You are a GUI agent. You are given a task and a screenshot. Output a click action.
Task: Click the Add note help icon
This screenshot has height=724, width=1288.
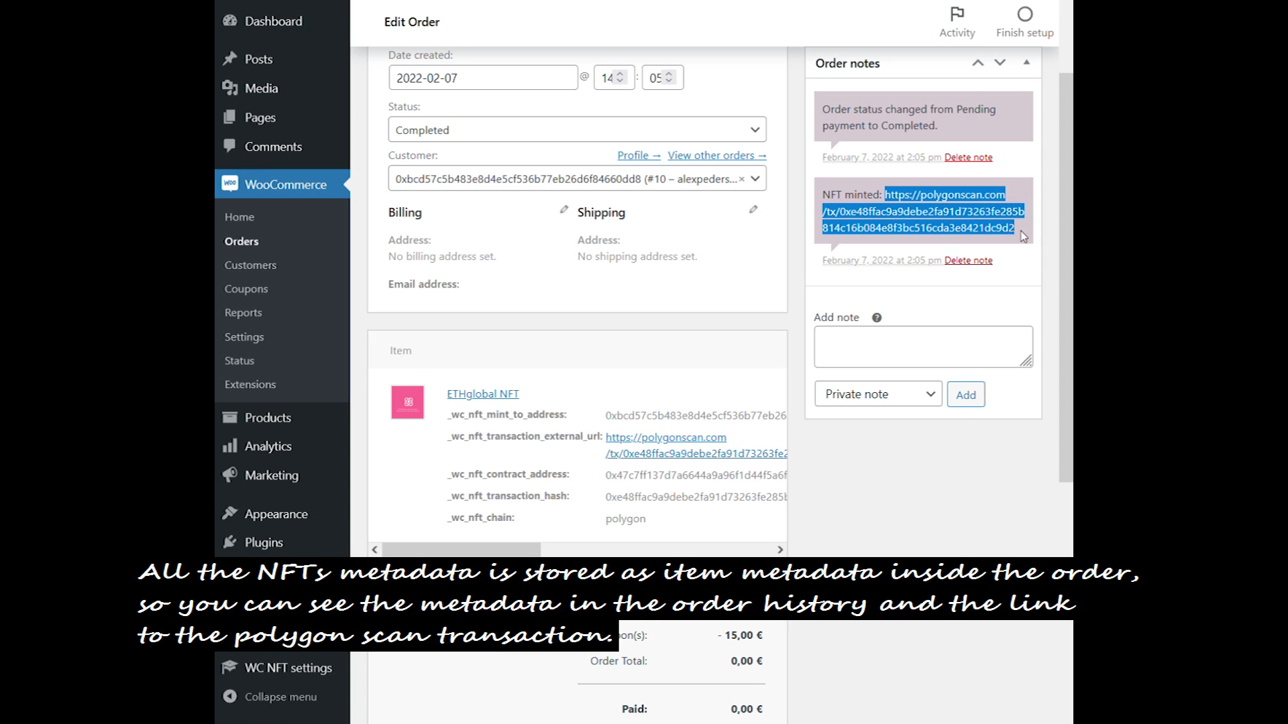click(876, 318)
